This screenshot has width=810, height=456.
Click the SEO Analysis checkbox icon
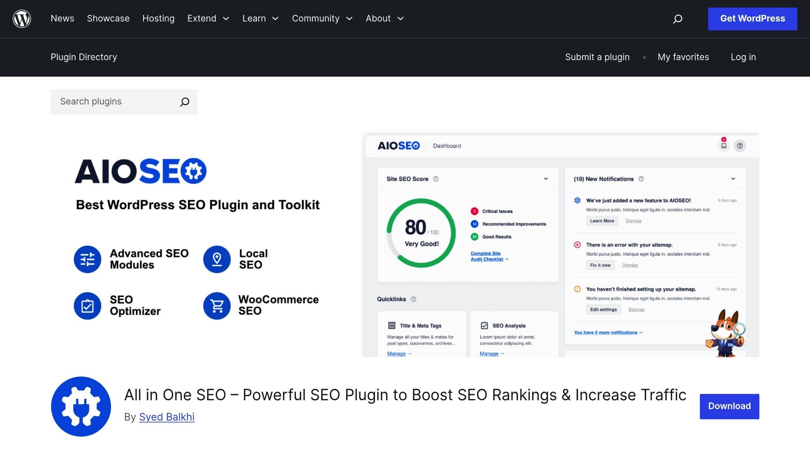(484, 325)
